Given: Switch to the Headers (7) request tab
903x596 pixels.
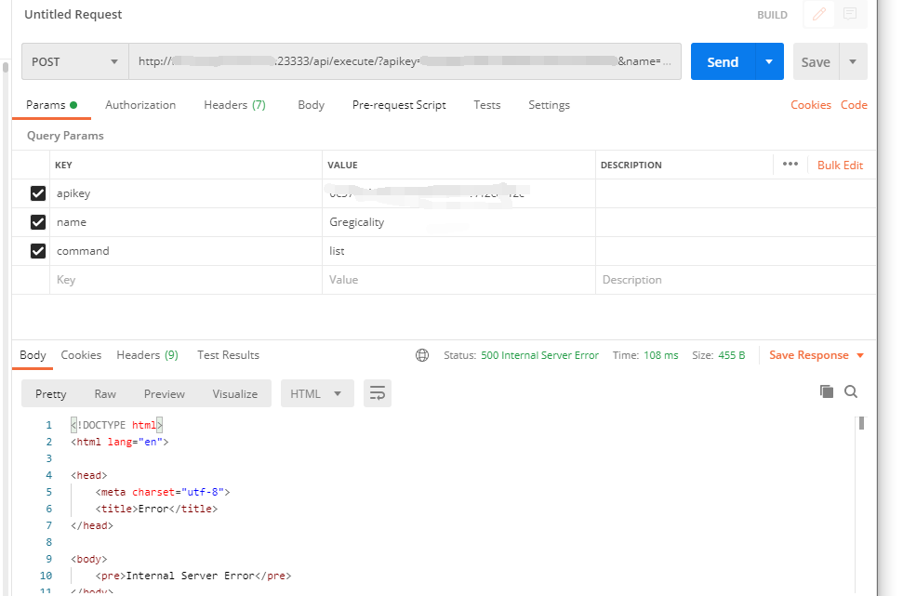Looking at the screenshot, I should coord(234,104).
